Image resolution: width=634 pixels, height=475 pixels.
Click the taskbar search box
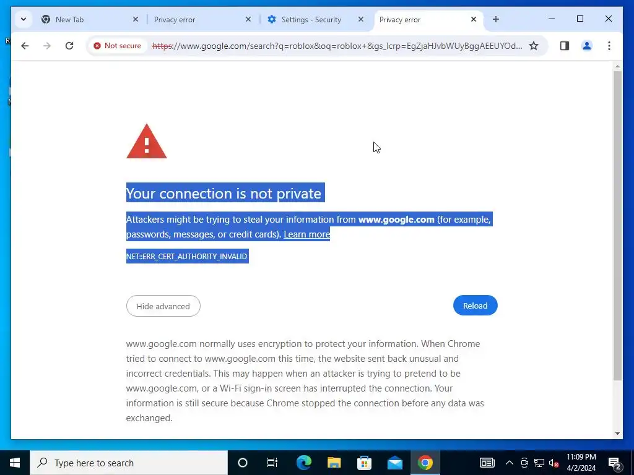[129, 463]
